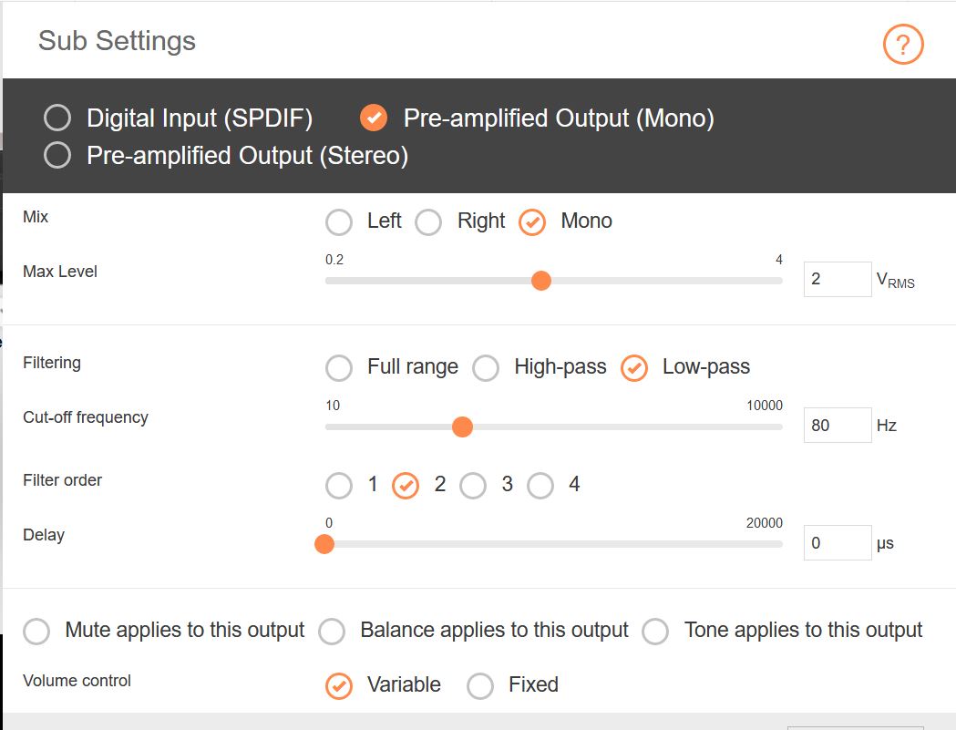Click the Delay microseconds input field
Viewport: 956px width, 730px height.
838,543
